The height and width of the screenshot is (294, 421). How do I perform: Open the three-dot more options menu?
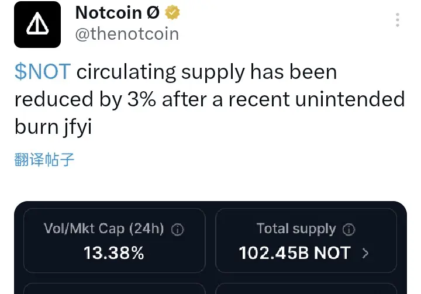pyautogui.click(x=398, y=20)
